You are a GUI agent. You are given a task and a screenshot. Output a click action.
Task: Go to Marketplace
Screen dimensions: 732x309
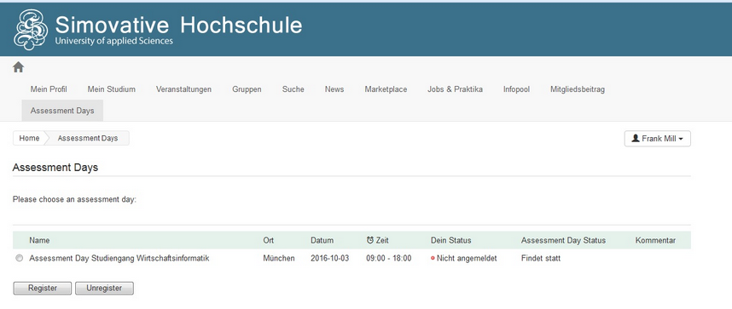pos(386,89)
